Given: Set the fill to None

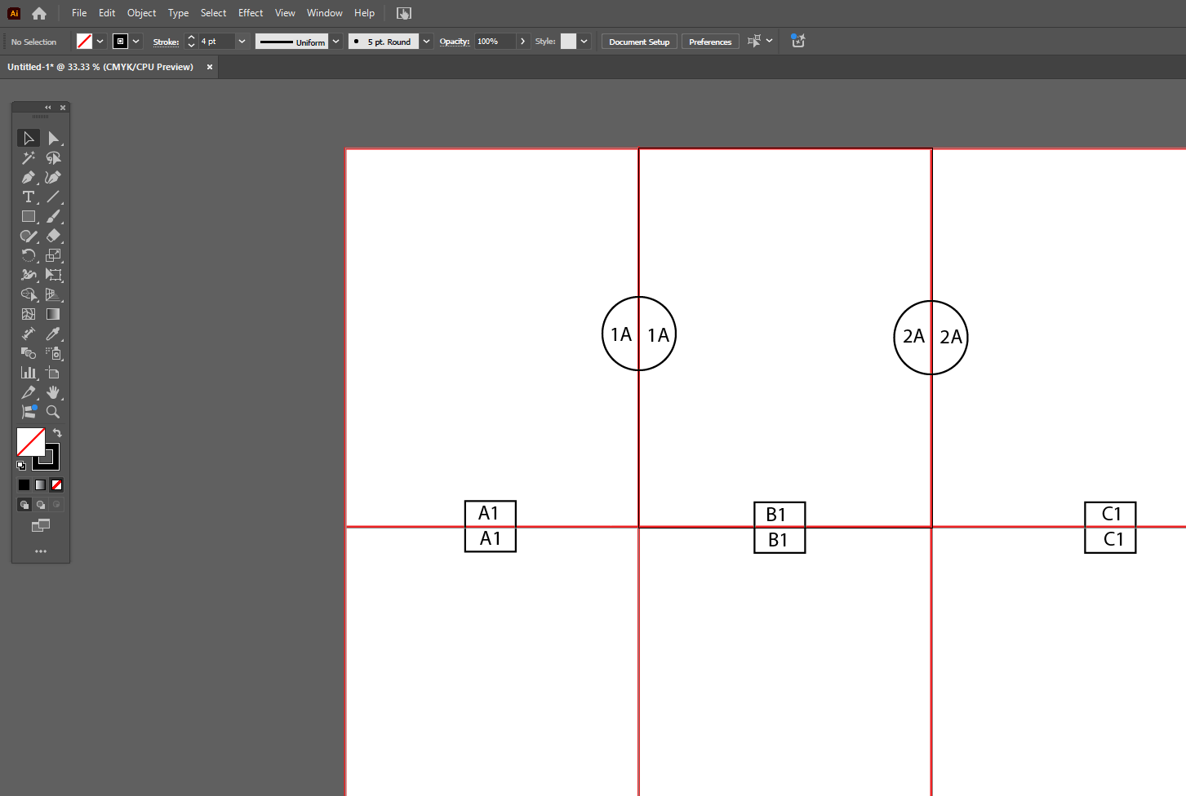Looking at the screenshot, I should click(x=56, y=484).
